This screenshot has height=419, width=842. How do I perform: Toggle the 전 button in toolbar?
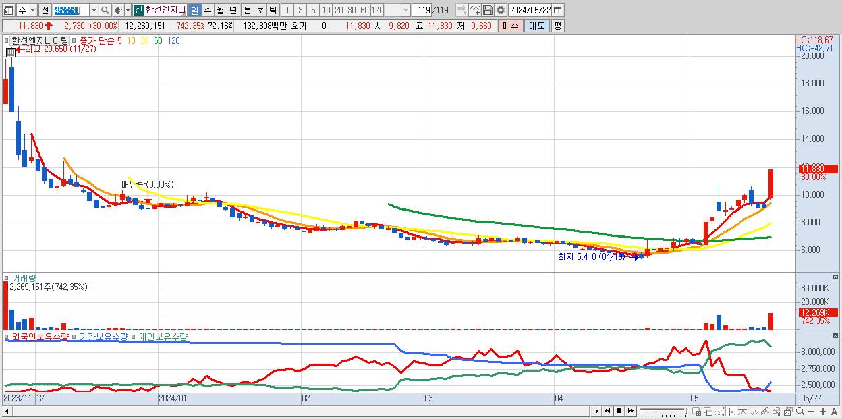click(45, 10)
